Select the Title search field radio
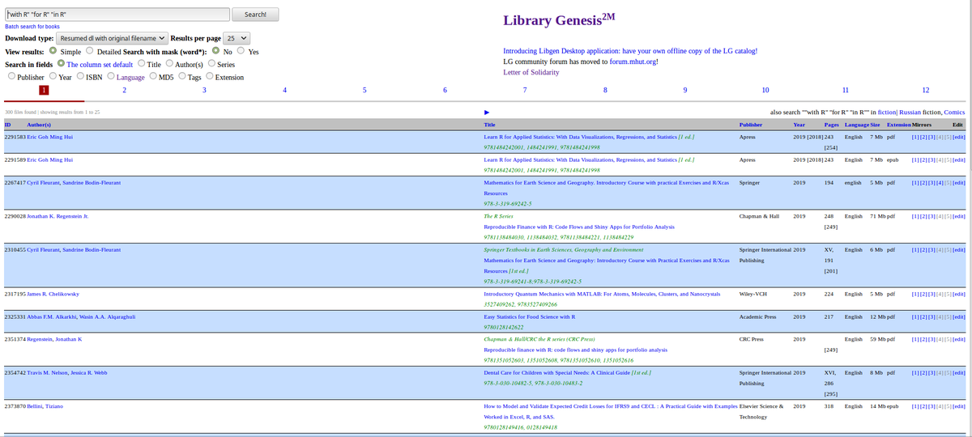The width and height of the screenshot is (972, 437). 141,64
